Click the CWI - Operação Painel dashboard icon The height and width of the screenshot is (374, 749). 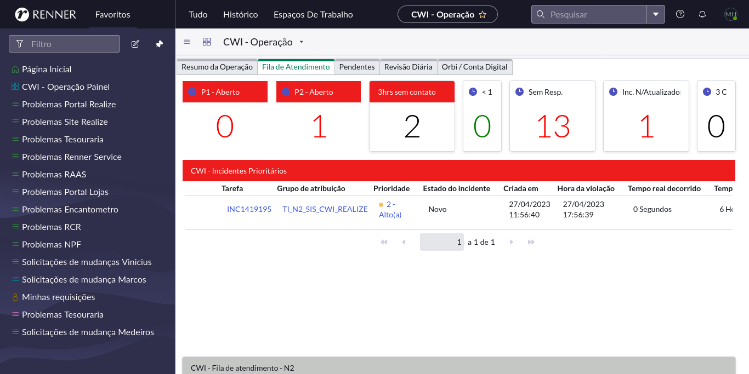[15, 87]
